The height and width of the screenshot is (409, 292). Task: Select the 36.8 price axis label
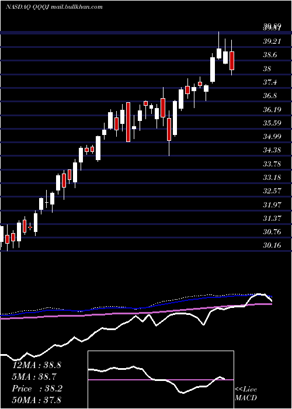[x=270, y=96]
